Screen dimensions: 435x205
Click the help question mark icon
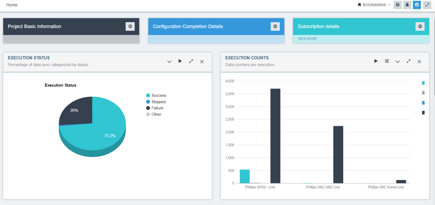397,5
